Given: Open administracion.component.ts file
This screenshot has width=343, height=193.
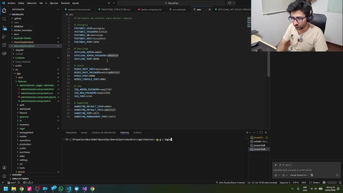Looking at the screenshot, I should coord(36,101).
